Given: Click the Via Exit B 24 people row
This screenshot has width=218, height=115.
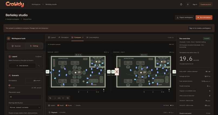Looking at the screenshot, I should [195, 106].
